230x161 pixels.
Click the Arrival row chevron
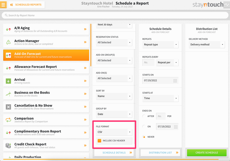(x=85, y=81)
